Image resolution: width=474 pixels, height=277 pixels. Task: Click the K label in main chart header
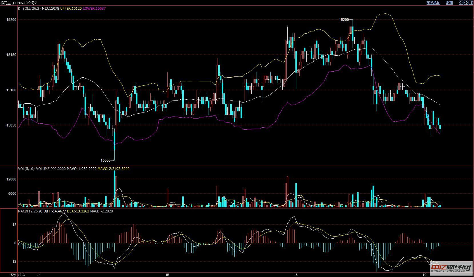[x=19, y=9]
